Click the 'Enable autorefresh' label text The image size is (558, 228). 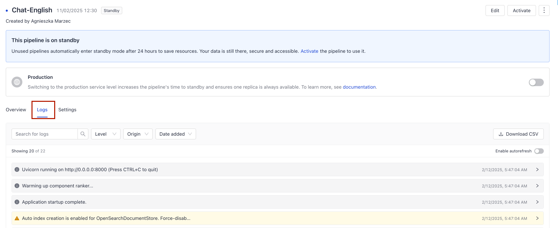tap(513, 151)
